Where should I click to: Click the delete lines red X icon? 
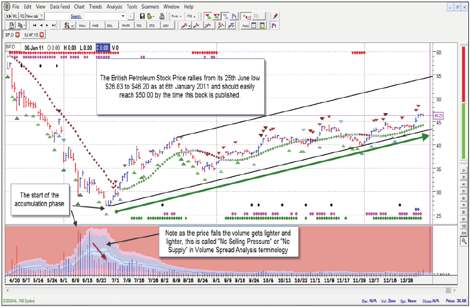click(221, 26)
